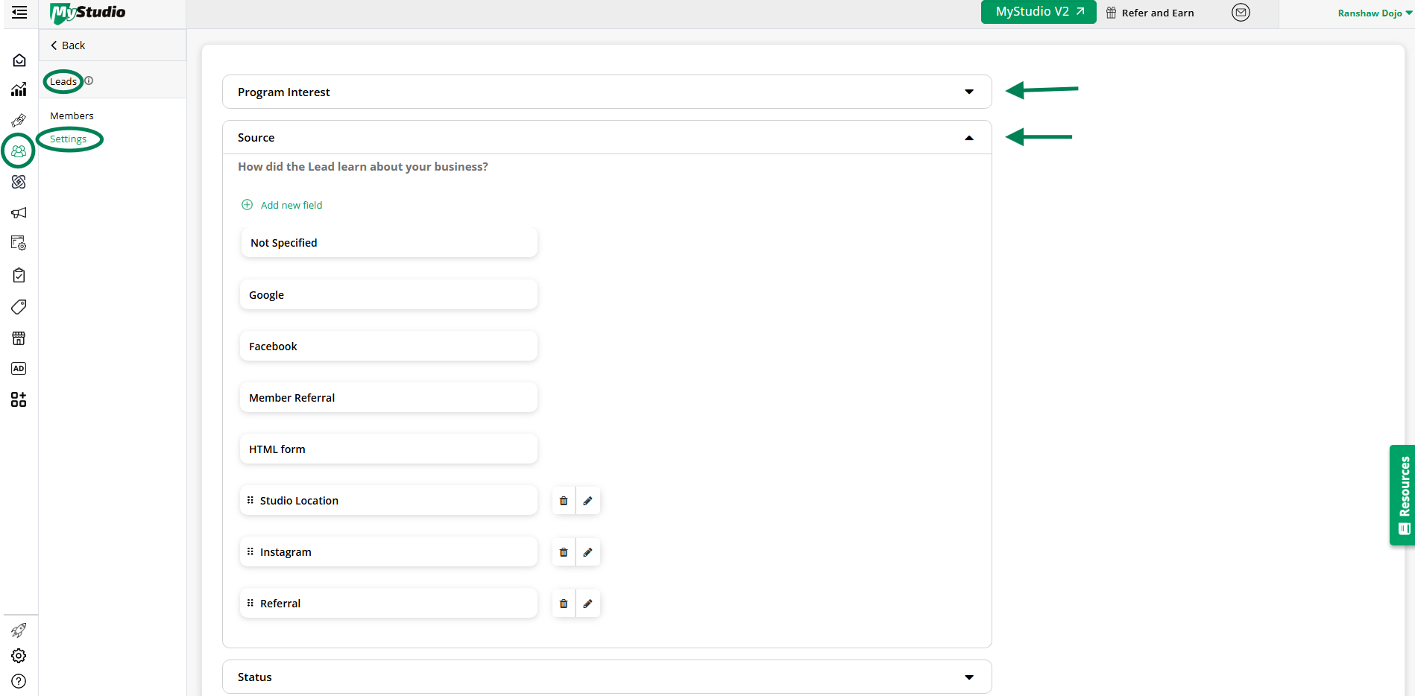Open the gear Settings icon at bottom
Viewport: 1415px width, 696px height.
19,656
